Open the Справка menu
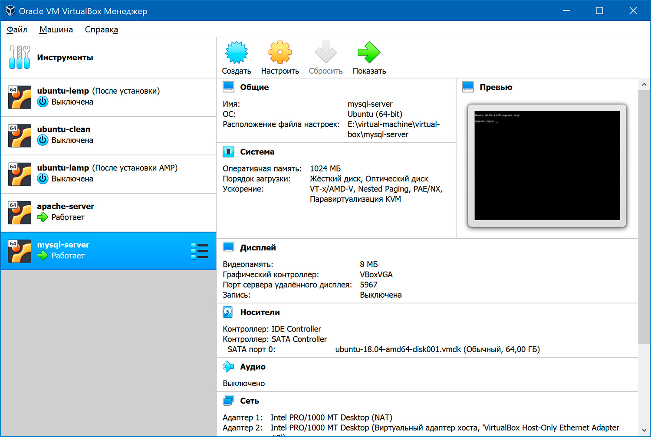651x437 pixels. click(x=102, y=30)
